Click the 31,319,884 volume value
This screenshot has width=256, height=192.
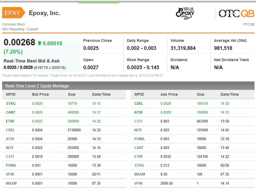click(183, 48)
